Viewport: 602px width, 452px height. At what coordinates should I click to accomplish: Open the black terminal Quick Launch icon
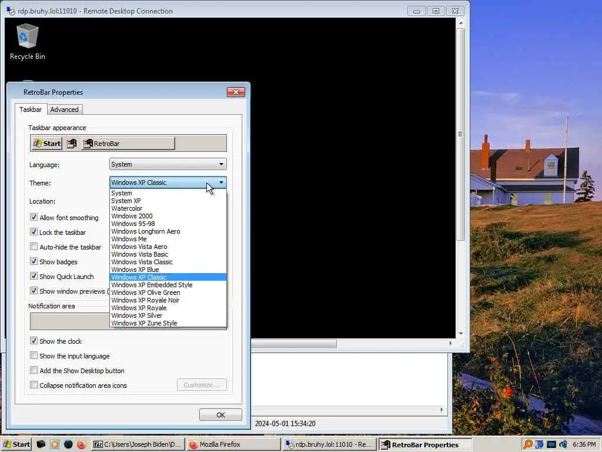tap(41, 444)
